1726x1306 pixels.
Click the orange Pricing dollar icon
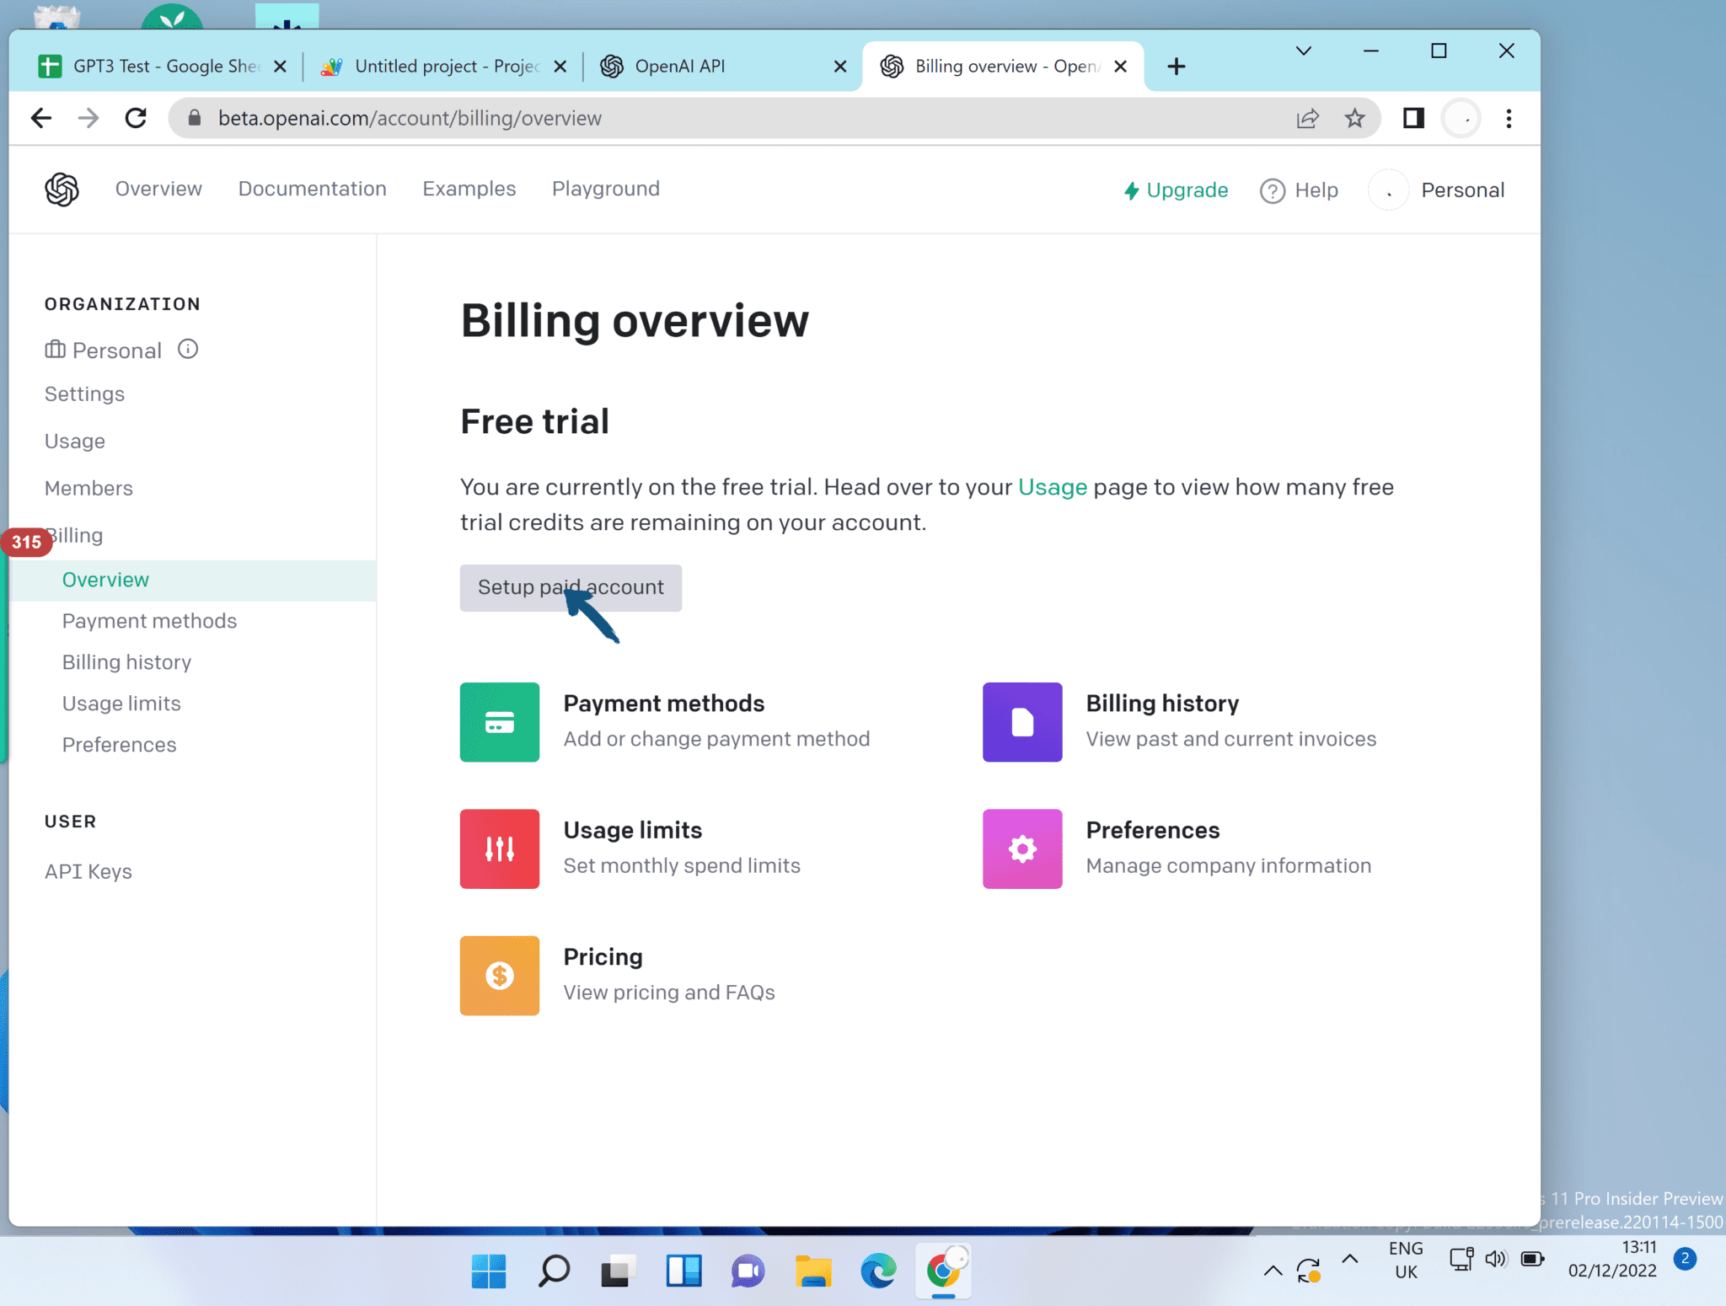point(499,975)
